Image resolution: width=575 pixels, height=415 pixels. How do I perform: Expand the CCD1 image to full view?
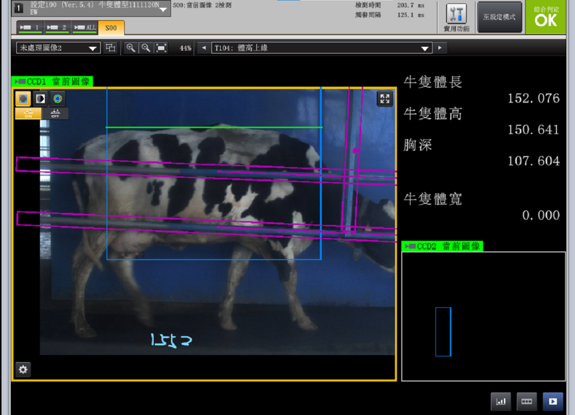point(385,99)
